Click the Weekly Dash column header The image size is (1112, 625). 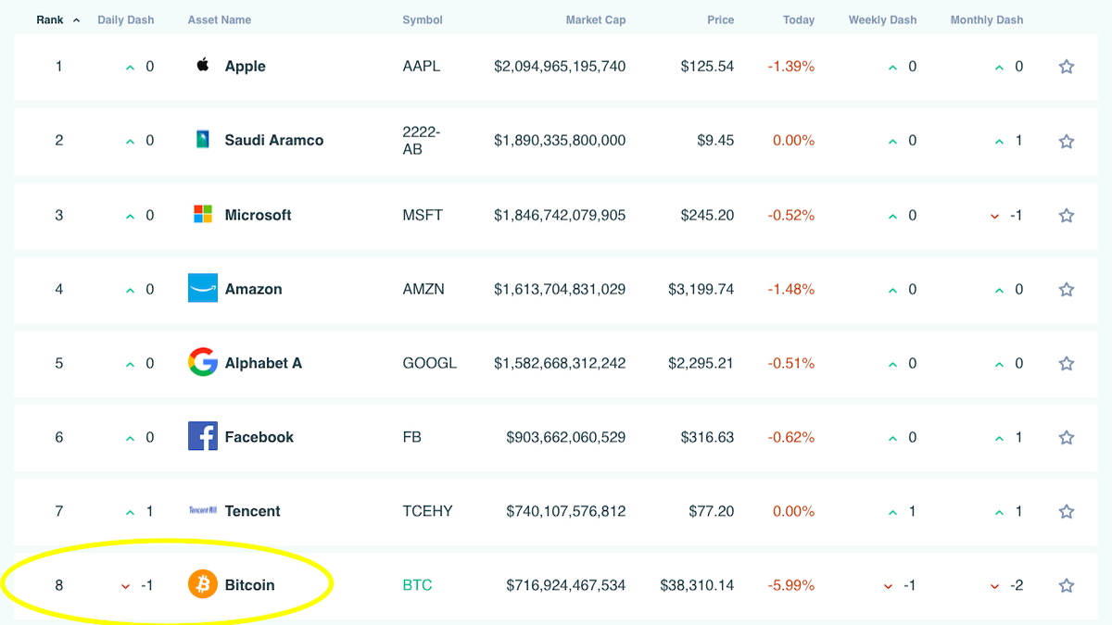880,19
